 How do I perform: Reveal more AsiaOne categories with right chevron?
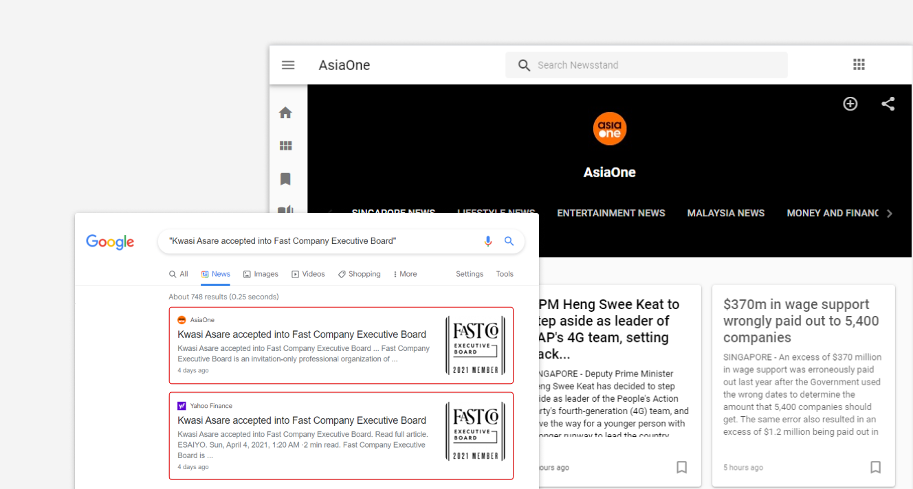(x=890, y=213)
